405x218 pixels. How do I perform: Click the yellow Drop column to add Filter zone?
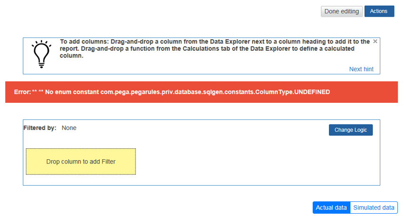pos(81,162)
